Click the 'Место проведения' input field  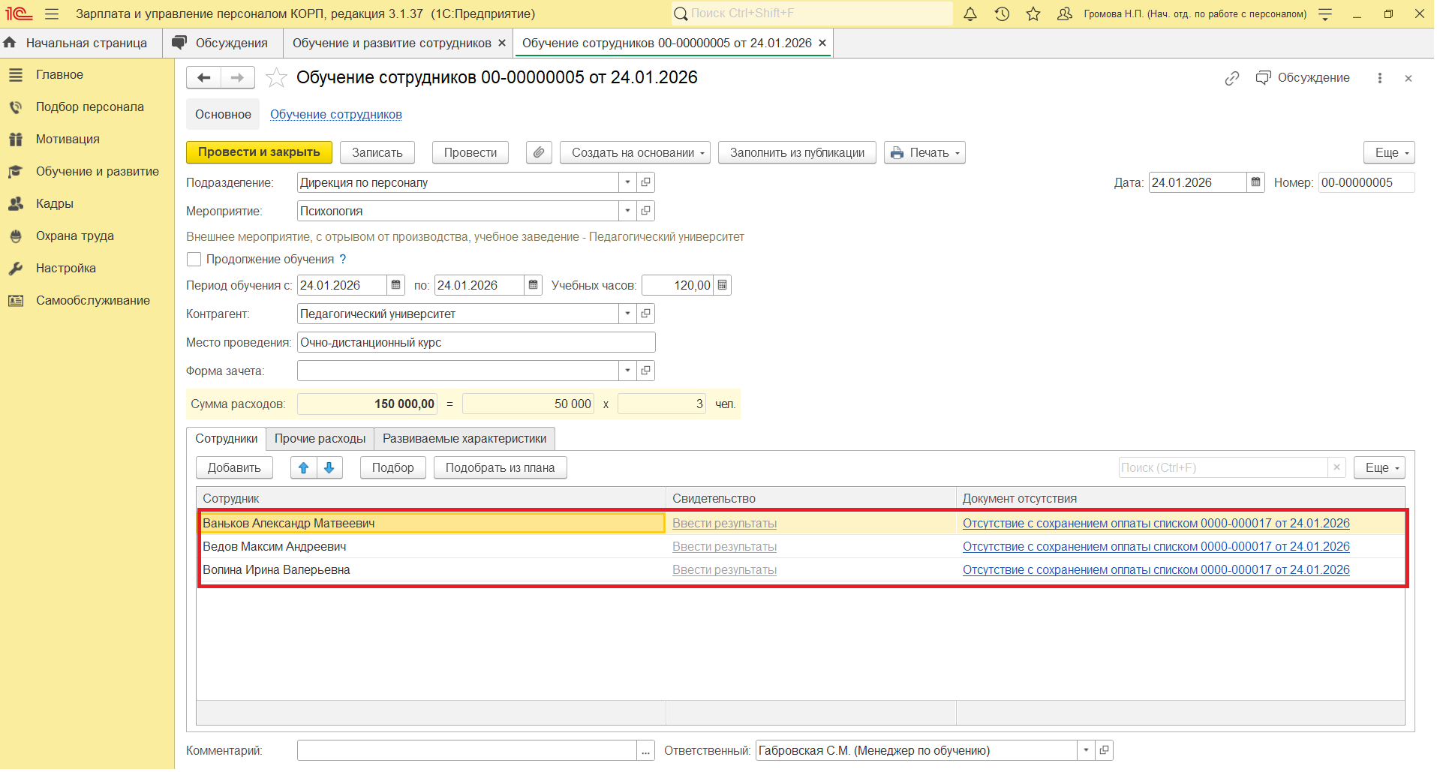(x=476, y=343)
